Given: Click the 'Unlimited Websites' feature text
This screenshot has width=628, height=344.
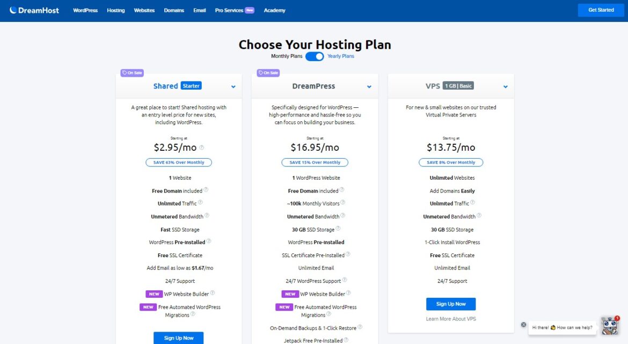Looking at the screenshot, I should pos(452,178).
